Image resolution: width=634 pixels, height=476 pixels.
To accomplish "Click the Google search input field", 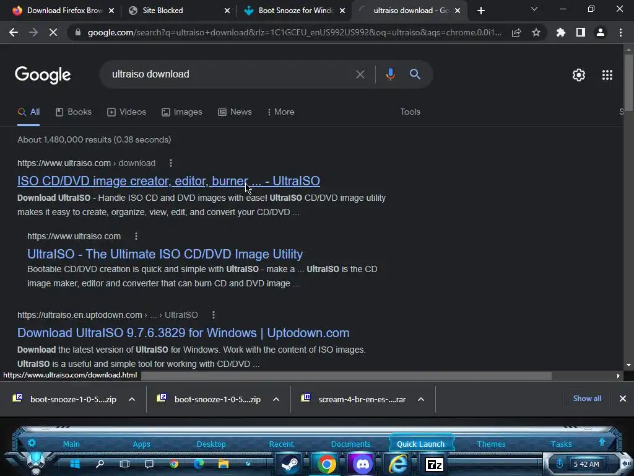I will (230, 74).
